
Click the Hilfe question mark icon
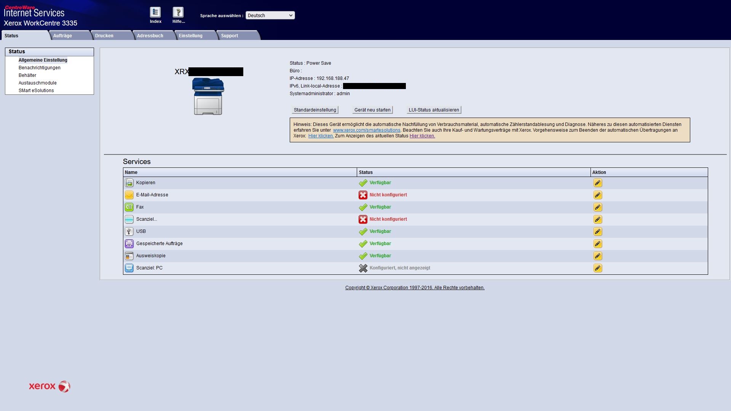178,13
